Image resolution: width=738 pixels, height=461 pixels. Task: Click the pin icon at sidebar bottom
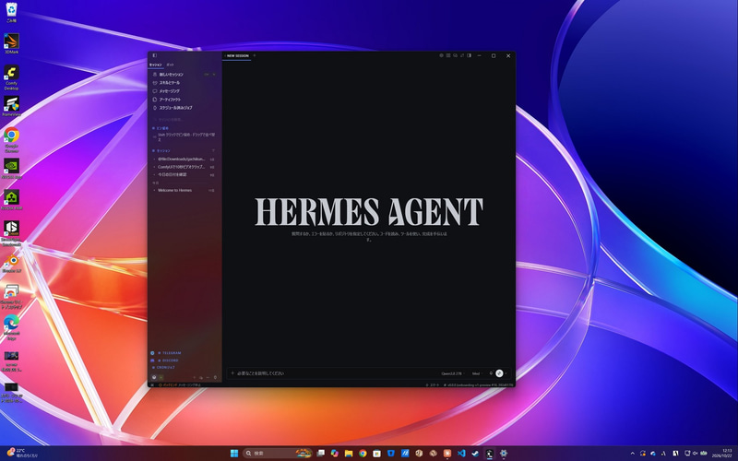(x=216, y=377)
